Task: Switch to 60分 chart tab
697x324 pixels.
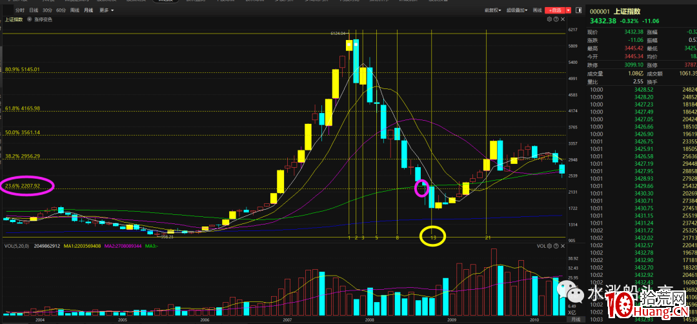Action: tap(61, 10)
